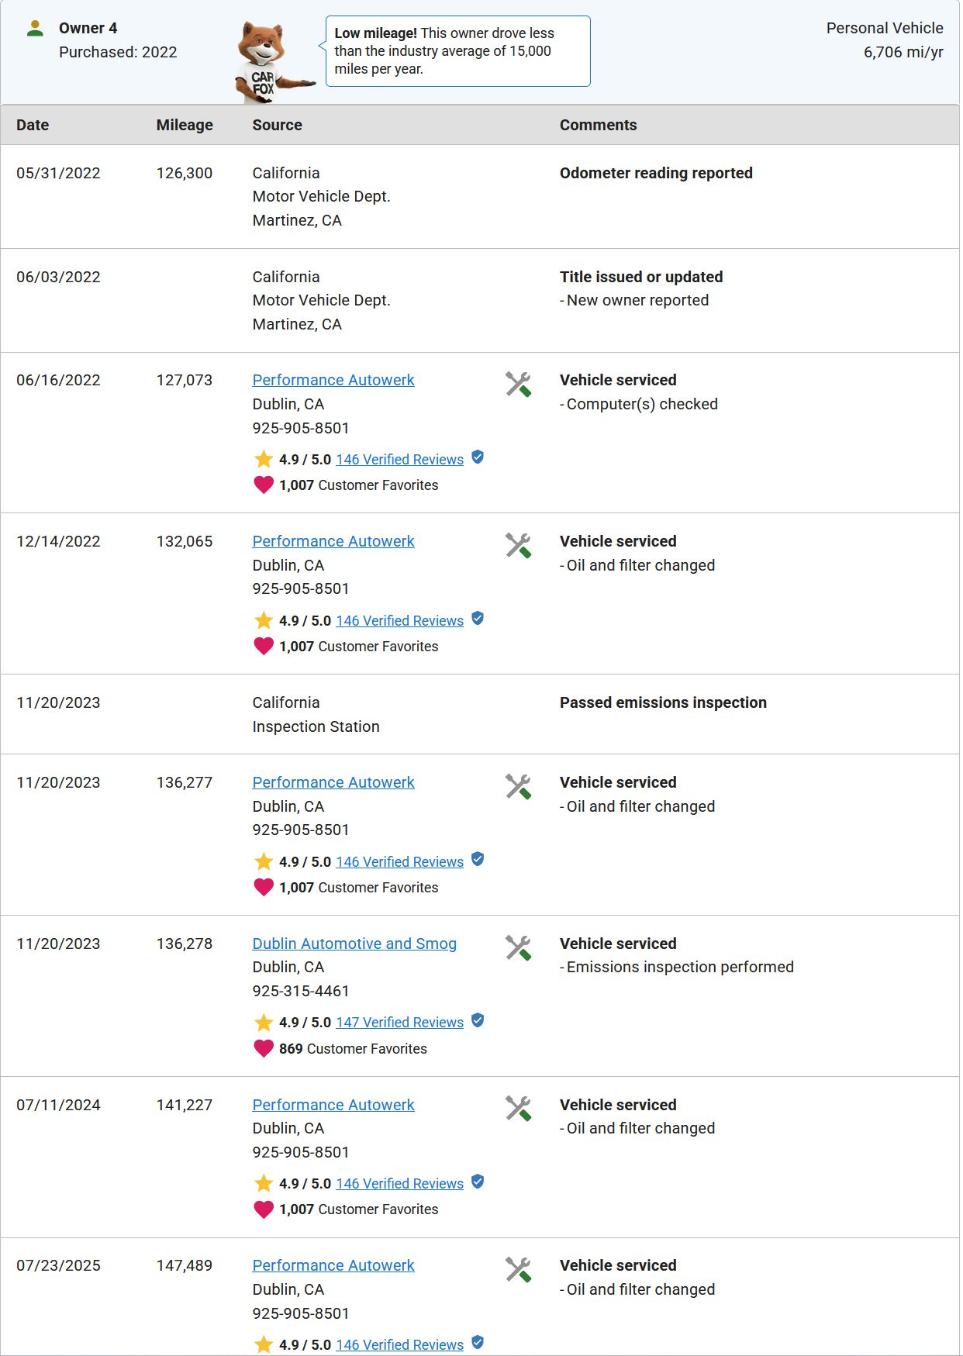Open Performance Autowerk link at mileage 136,277
Screen dimensions: 963x1356
click(x=333, y=782)
